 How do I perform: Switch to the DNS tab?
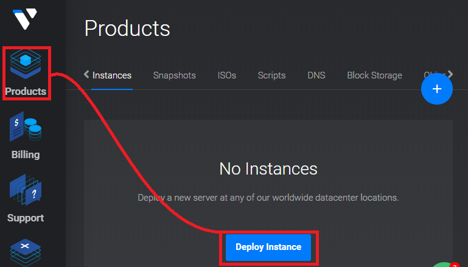tap(316, 75)
